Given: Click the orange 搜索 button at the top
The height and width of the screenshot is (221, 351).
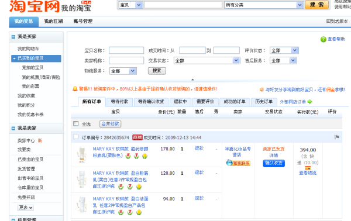Looking at the screenshot, I should pyautogui.click(x=316, y=5).
